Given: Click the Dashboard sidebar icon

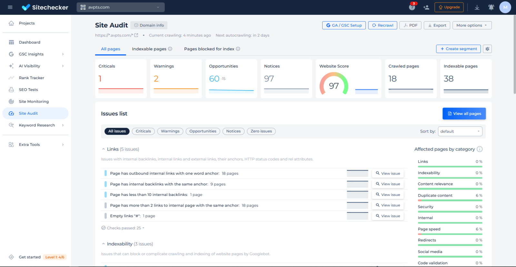Looking at the screenshot, I should pyautogui.click(x=11, y=42).
